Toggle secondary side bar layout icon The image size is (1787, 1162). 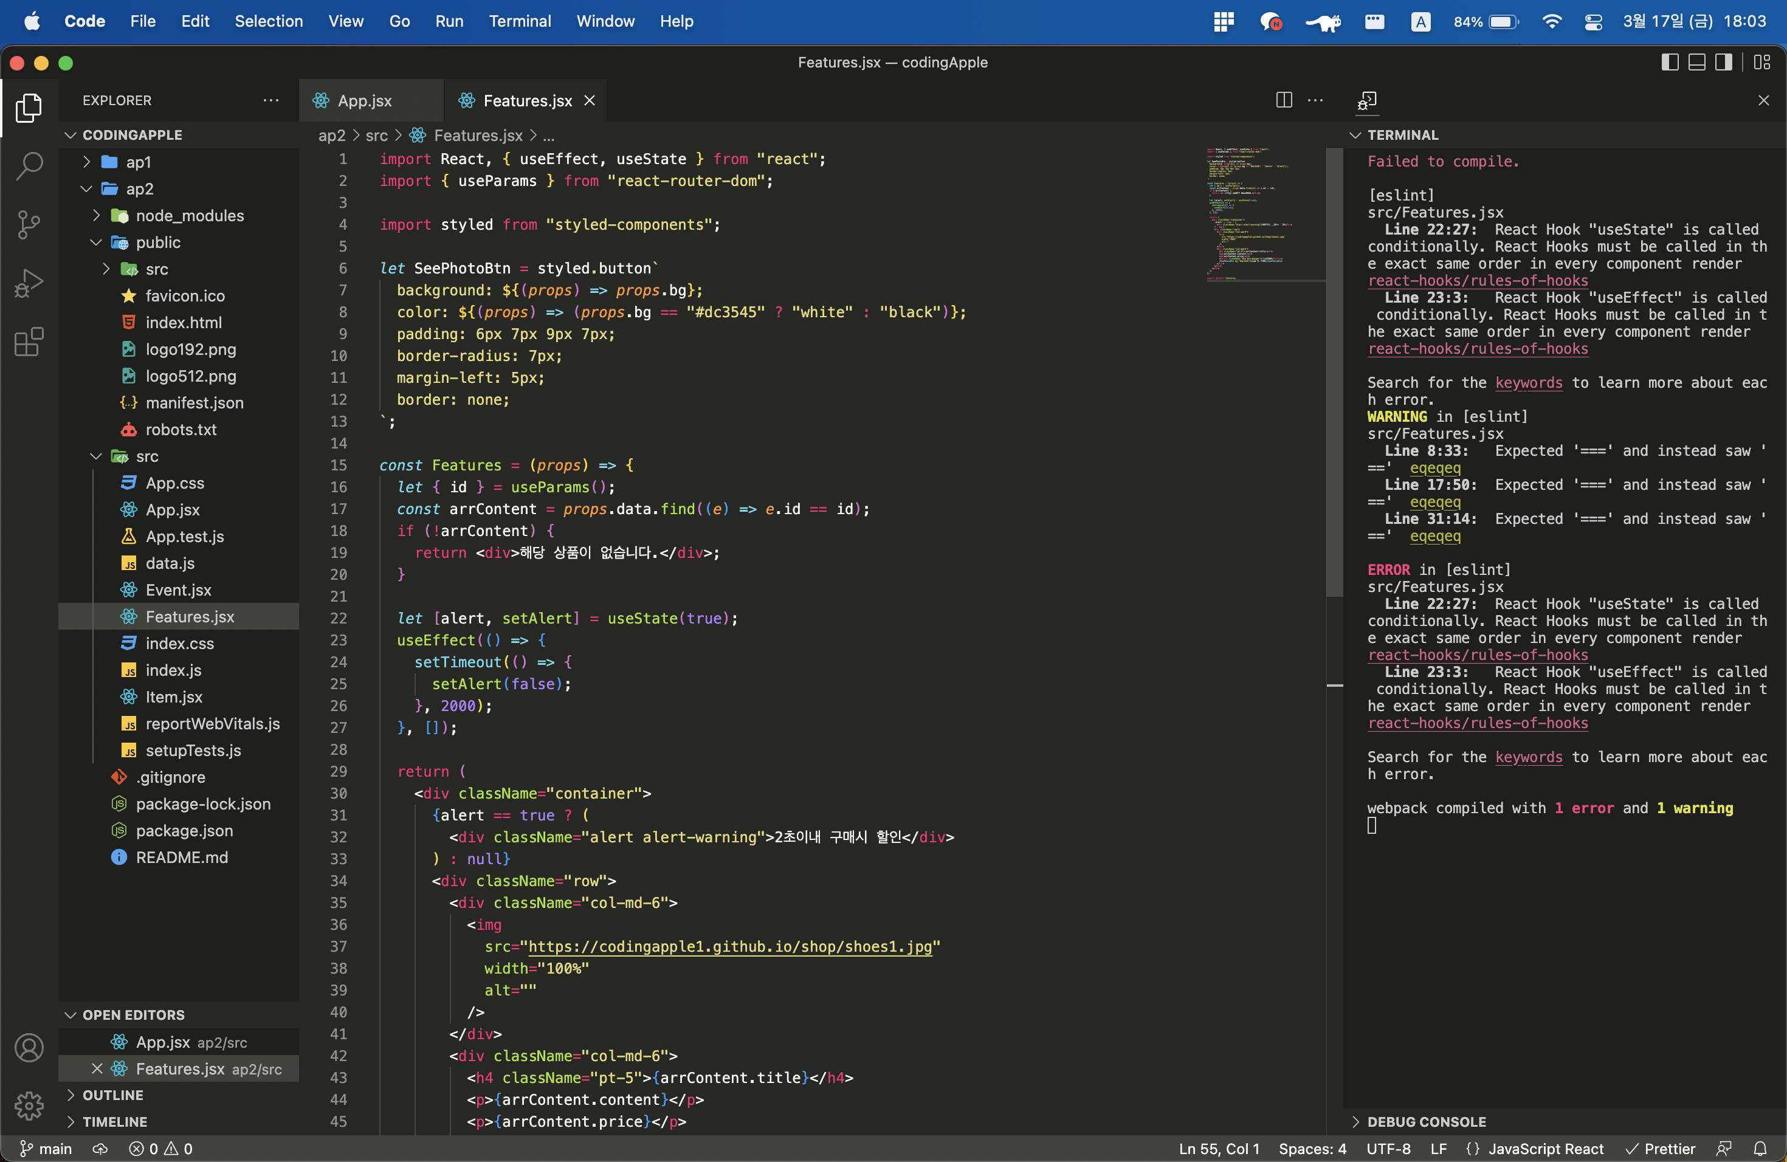[1723, 63]
